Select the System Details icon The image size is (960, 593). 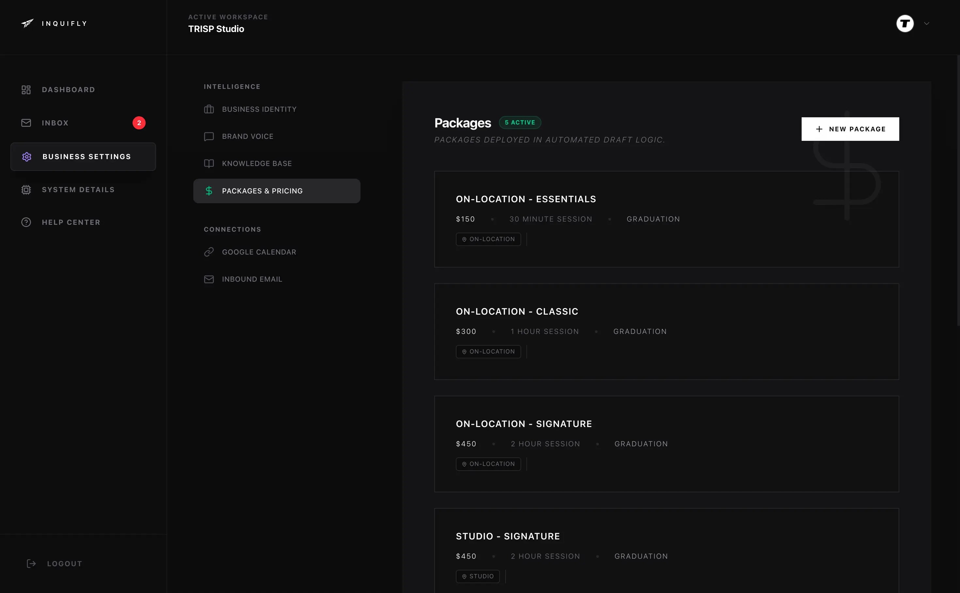[26, 189]
